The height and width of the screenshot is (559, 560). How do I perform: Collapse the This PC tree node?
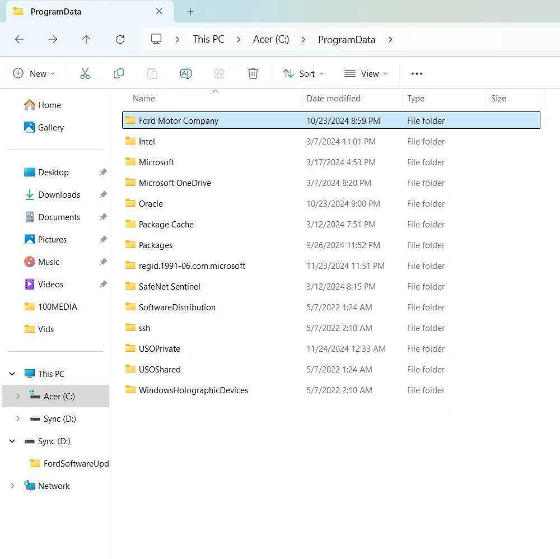tap(12, 374)
